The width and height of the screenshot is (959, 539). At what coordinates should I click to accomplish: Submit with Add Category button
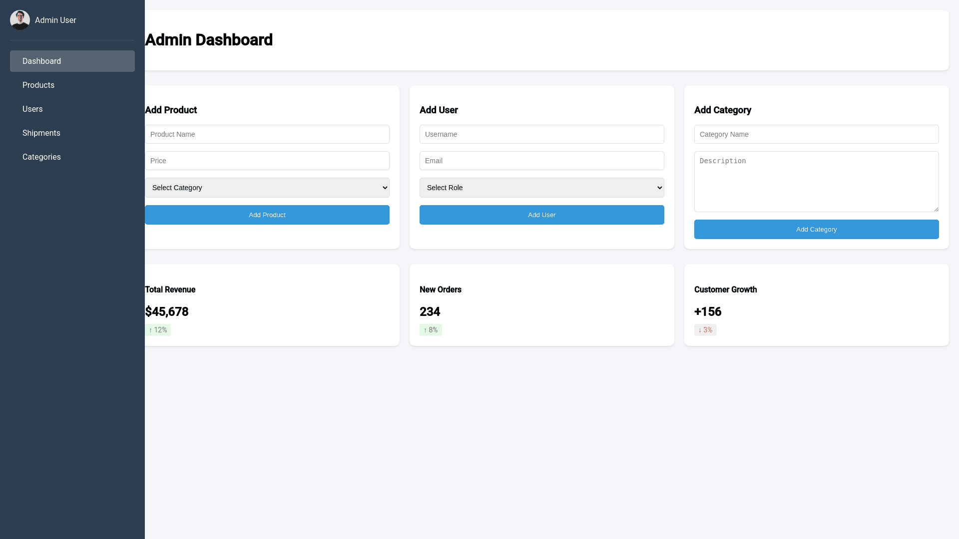(816, 229)
